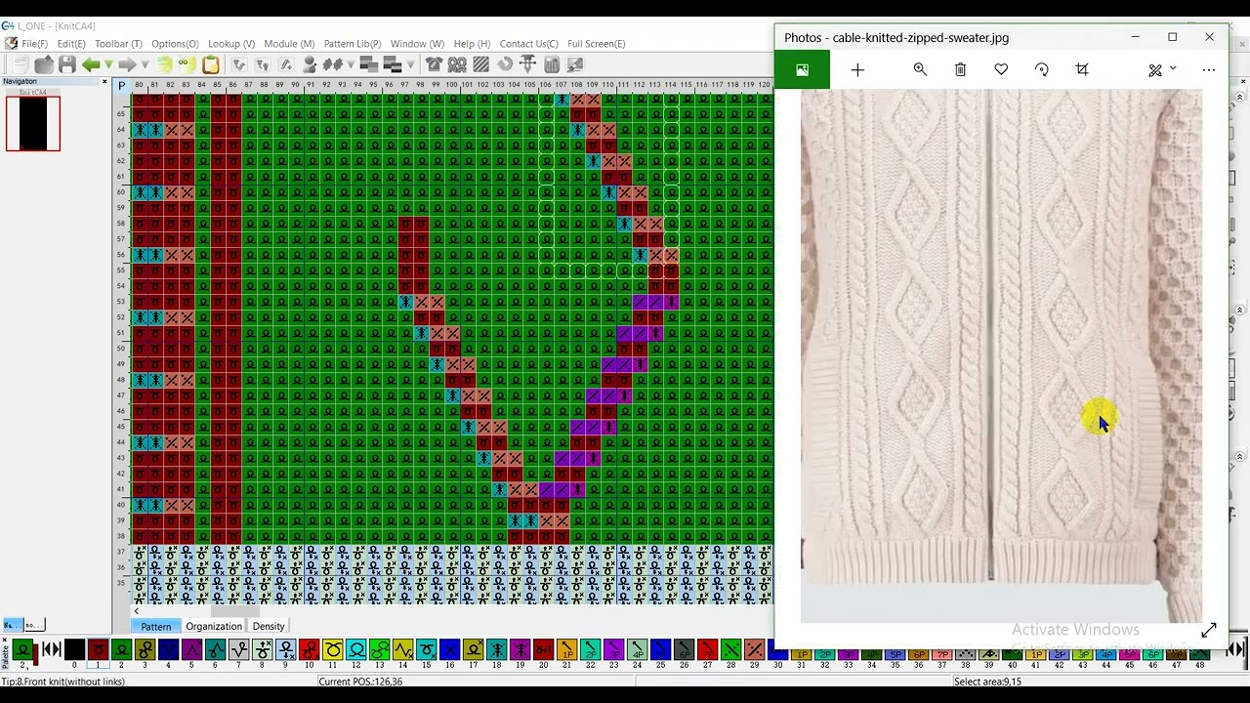The width and height of the screenshot is (1250, 703).
Task: Click fullscreen expand arrow in Photos
Action: click(x=1209, y=630)
